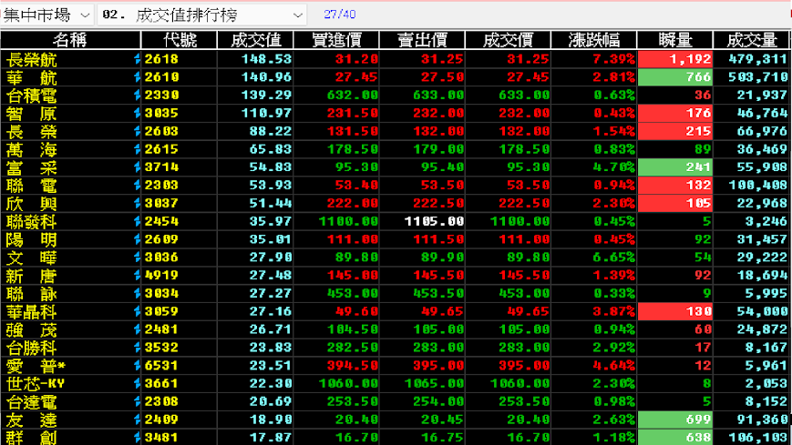Image resolution: width=792 pixels, height=445 pixels.
Task: Click the lightning icon next to 文曄
Action: pyautogui.click(x=137, y=258)
